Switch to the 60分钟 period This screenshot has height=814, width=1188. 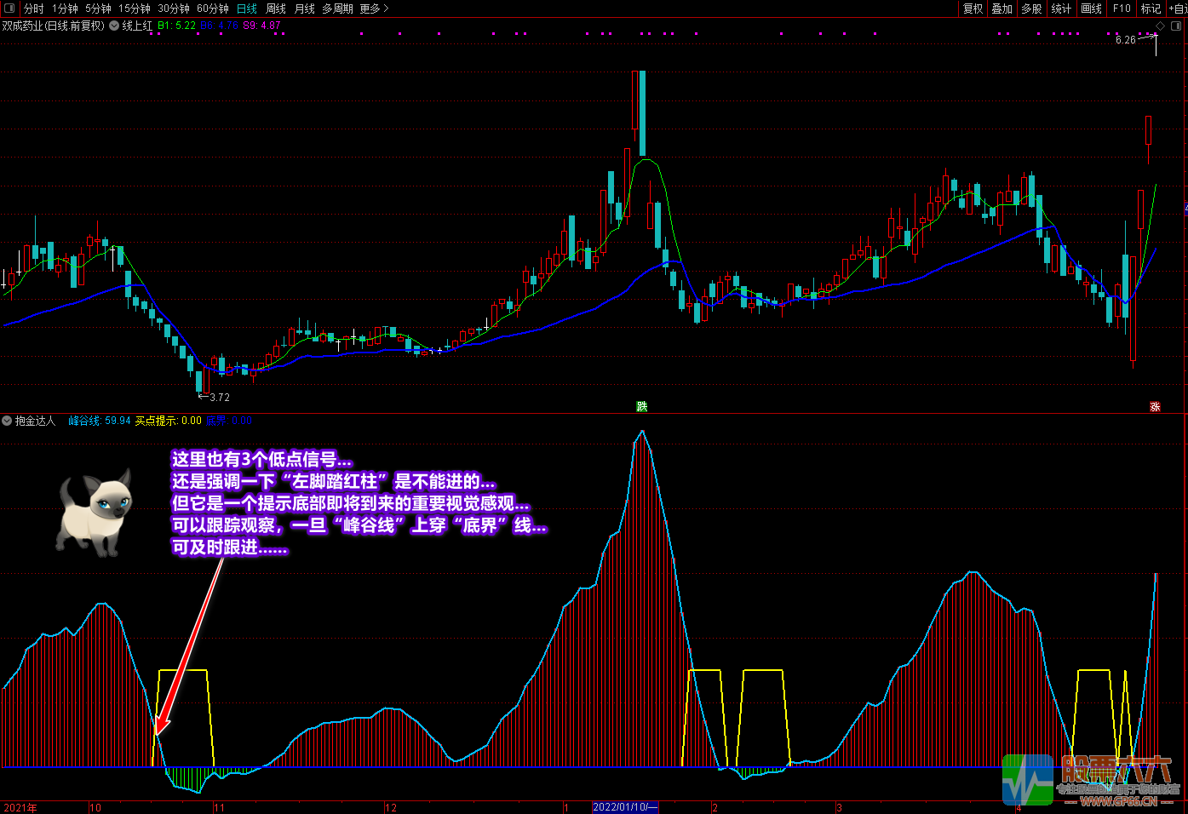tap(213, 9)
